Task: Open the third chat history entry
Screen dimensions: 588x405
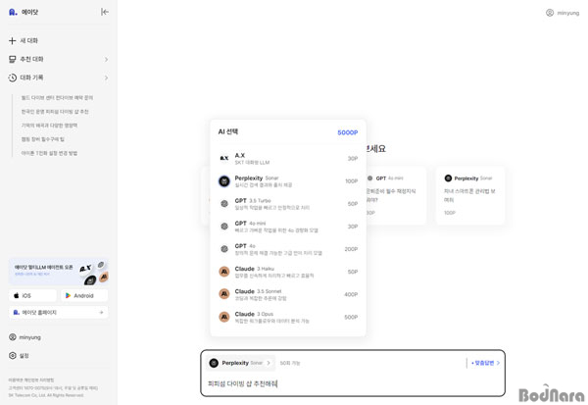Action: tap(49, 126)
